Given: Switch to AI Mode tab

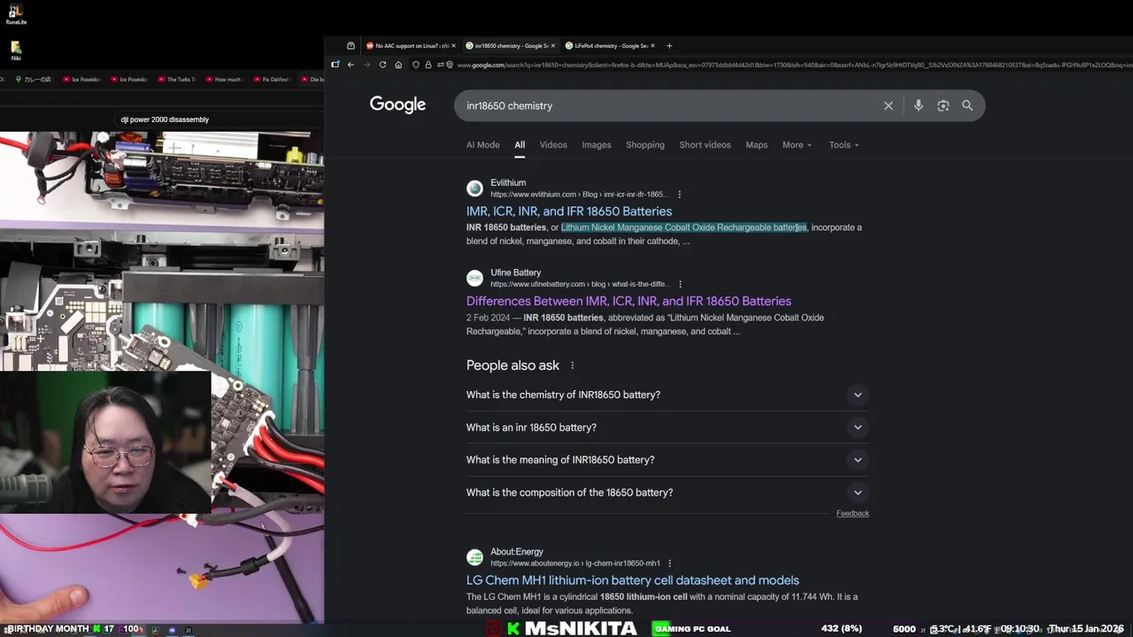Looking at the screenshot, I should tap(483, 145).
